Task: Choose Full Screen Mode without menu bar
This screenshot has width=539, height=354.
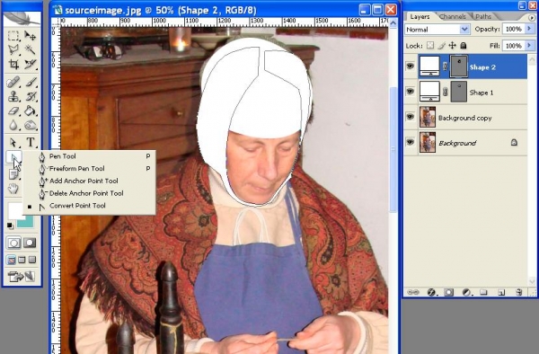Action: click(32, 260)
